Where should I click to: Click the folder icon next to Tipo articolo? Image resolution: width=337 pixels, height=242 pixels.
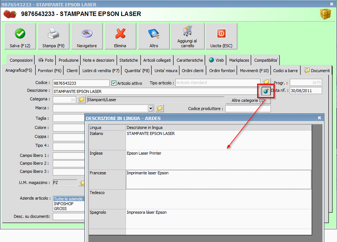266,81
